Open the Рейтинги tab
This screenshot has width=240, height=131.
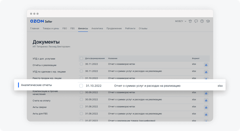(x=130, y=28)
